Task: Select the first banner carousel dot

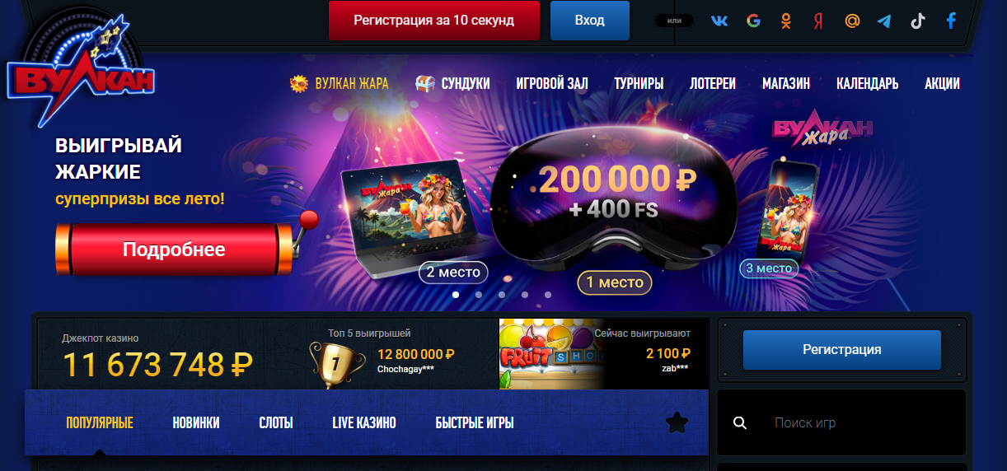Action: tap(456, 294)
